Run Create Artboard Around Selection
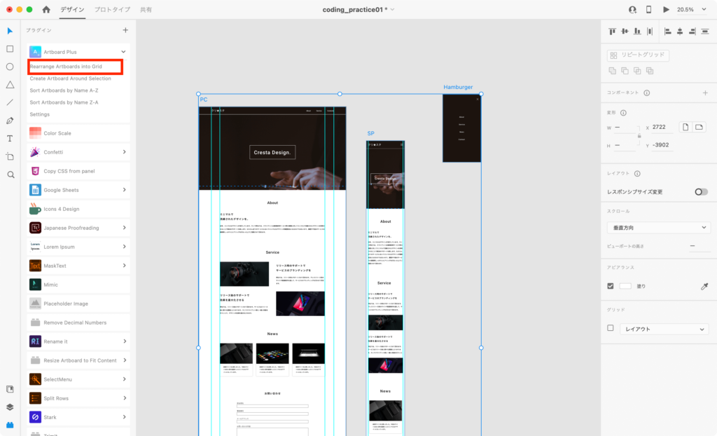The width and height of the screenshot is (717, 436). click(71, 79)
